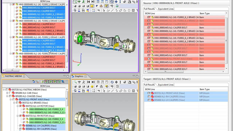
Task: Click the rotate tool in lower Graphics toolbar
Action: [112, 82]
